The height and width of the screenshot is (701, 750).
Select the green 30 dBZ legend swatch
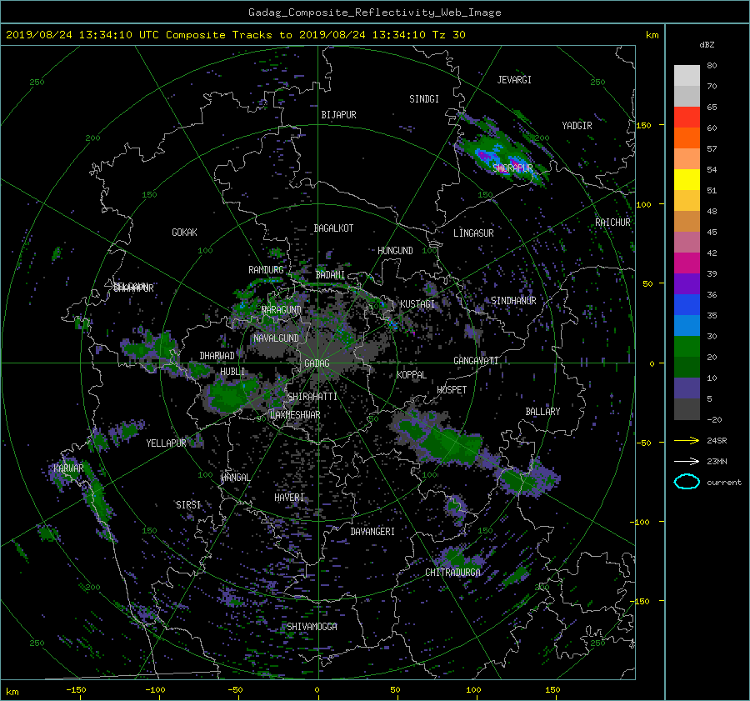(x=687, y=346)
